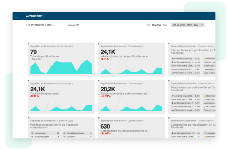Click Agregar KPI button
The height and width of the screenshot is (150, 228).
tap(74, 25)
